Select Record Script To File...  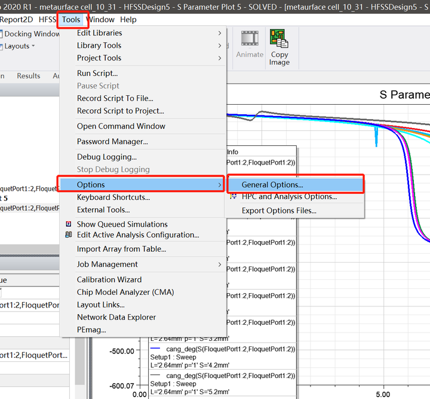click(143, 98)
